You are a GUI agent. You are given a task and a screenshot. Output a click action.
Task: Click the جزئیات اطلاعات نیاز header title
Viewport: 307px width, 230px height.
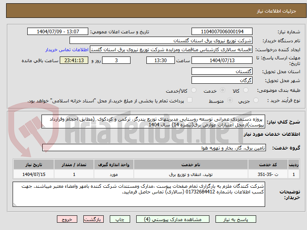click(276, 11)
